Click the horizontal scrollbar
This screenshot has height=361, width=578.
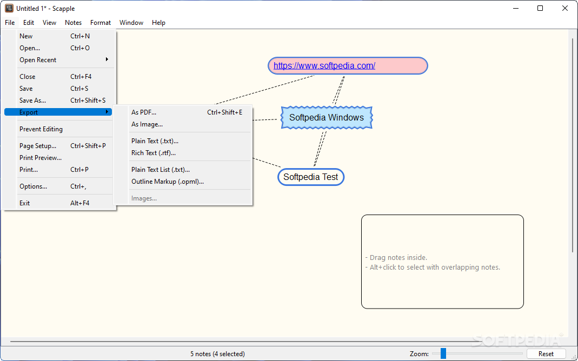pos(246,342)
